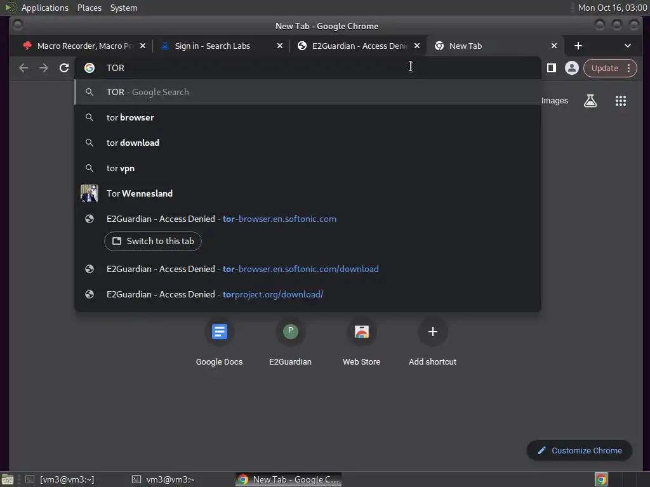Viewport: 650px width, 487px height.
Task: Go forward using the forward arrow
Action: coord(44,68)
